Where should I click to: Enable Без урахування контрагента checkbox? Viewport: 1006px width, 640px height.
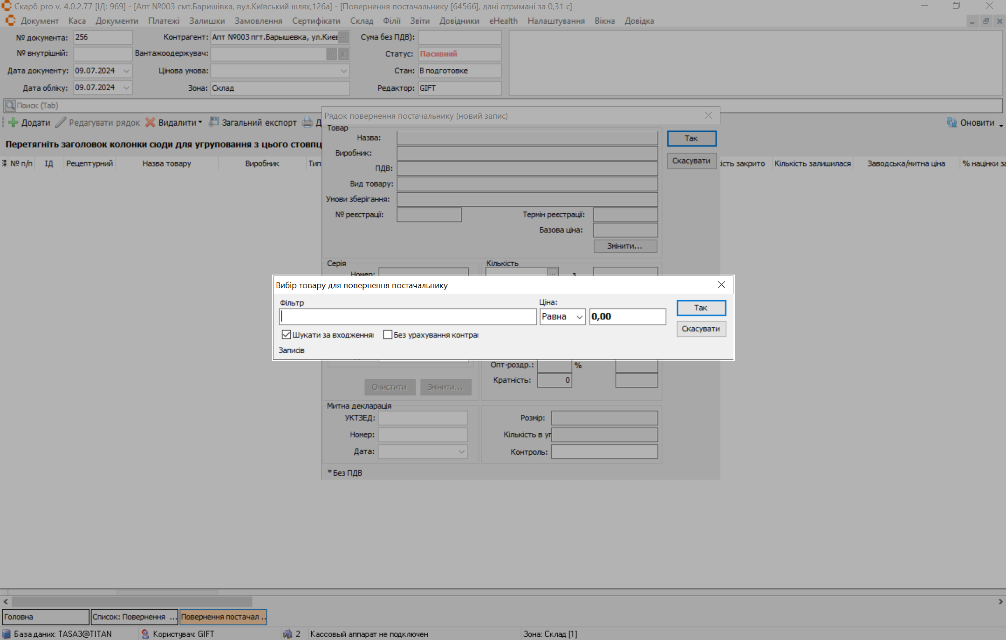387,335
